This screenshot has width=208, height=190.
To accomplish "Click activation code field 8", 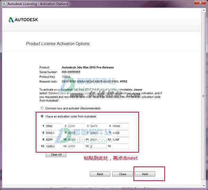I will tap(120, 133).
